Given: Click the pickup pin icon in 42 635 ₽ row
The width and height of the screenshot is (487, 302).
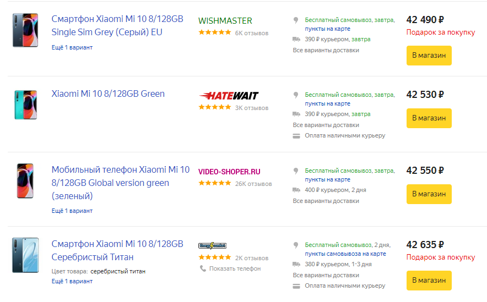Looking at the screenshot, I should point(296,245).
